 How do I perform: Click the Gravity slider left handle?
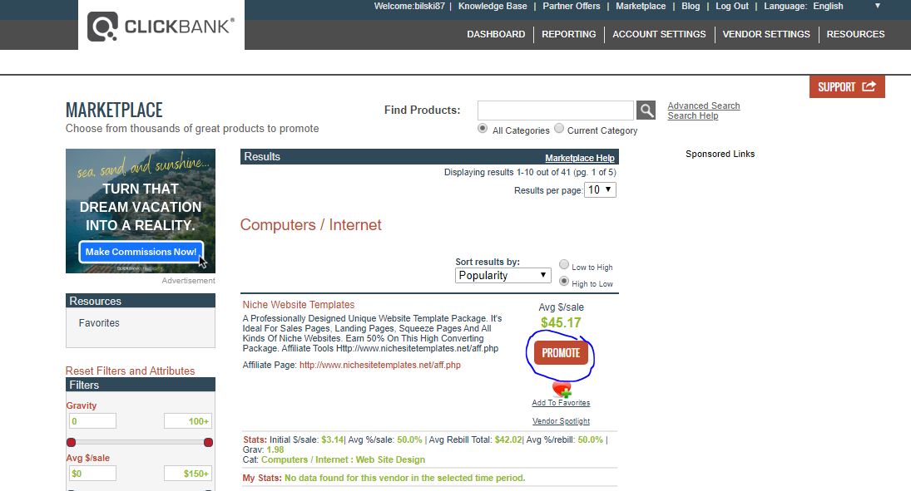click(x=71, y=442)
